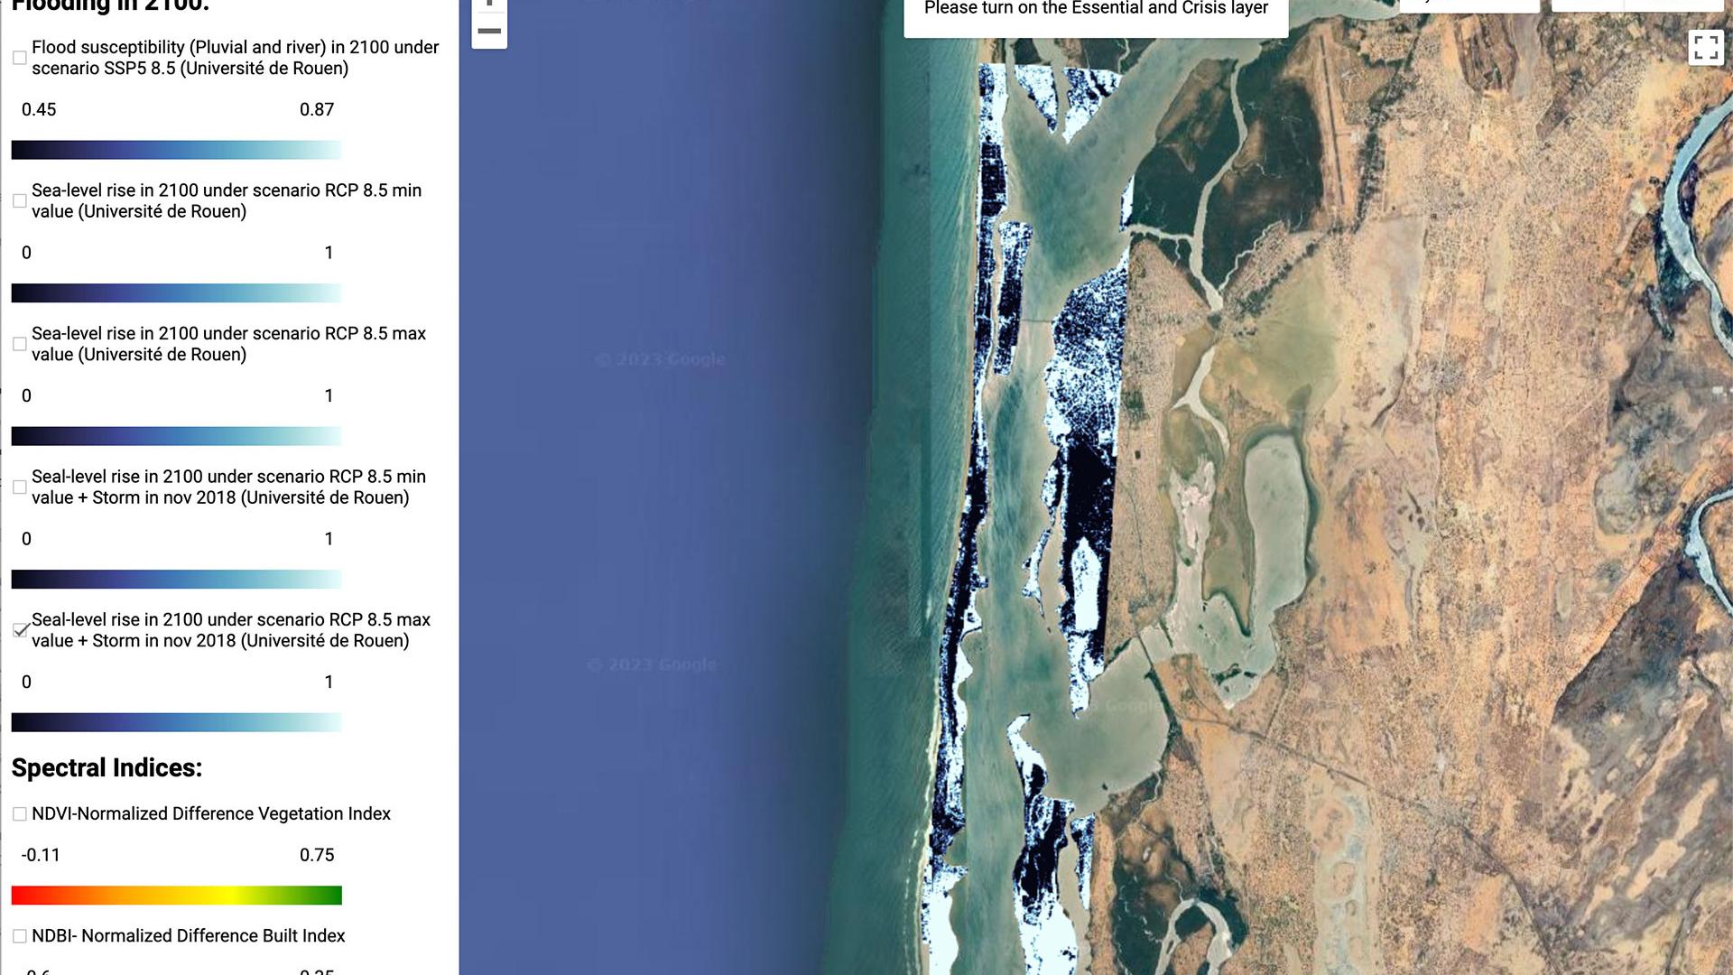This screenshot has width=1733, height=975.
Task: Enable Seal-level rise min value + Storm layer
Action: (x=19, y=487)
